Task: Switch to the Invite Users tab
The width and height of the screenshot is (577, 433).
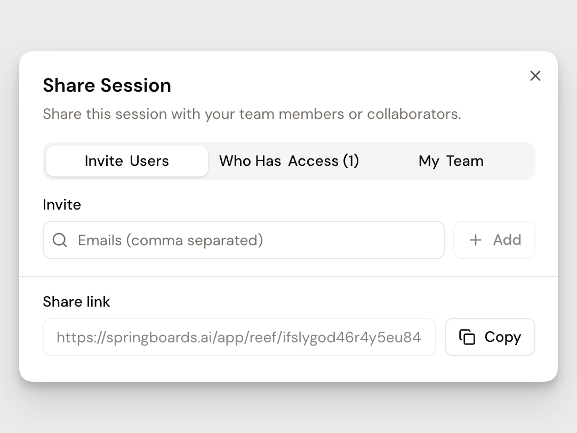Action: (x=127, y=161)
